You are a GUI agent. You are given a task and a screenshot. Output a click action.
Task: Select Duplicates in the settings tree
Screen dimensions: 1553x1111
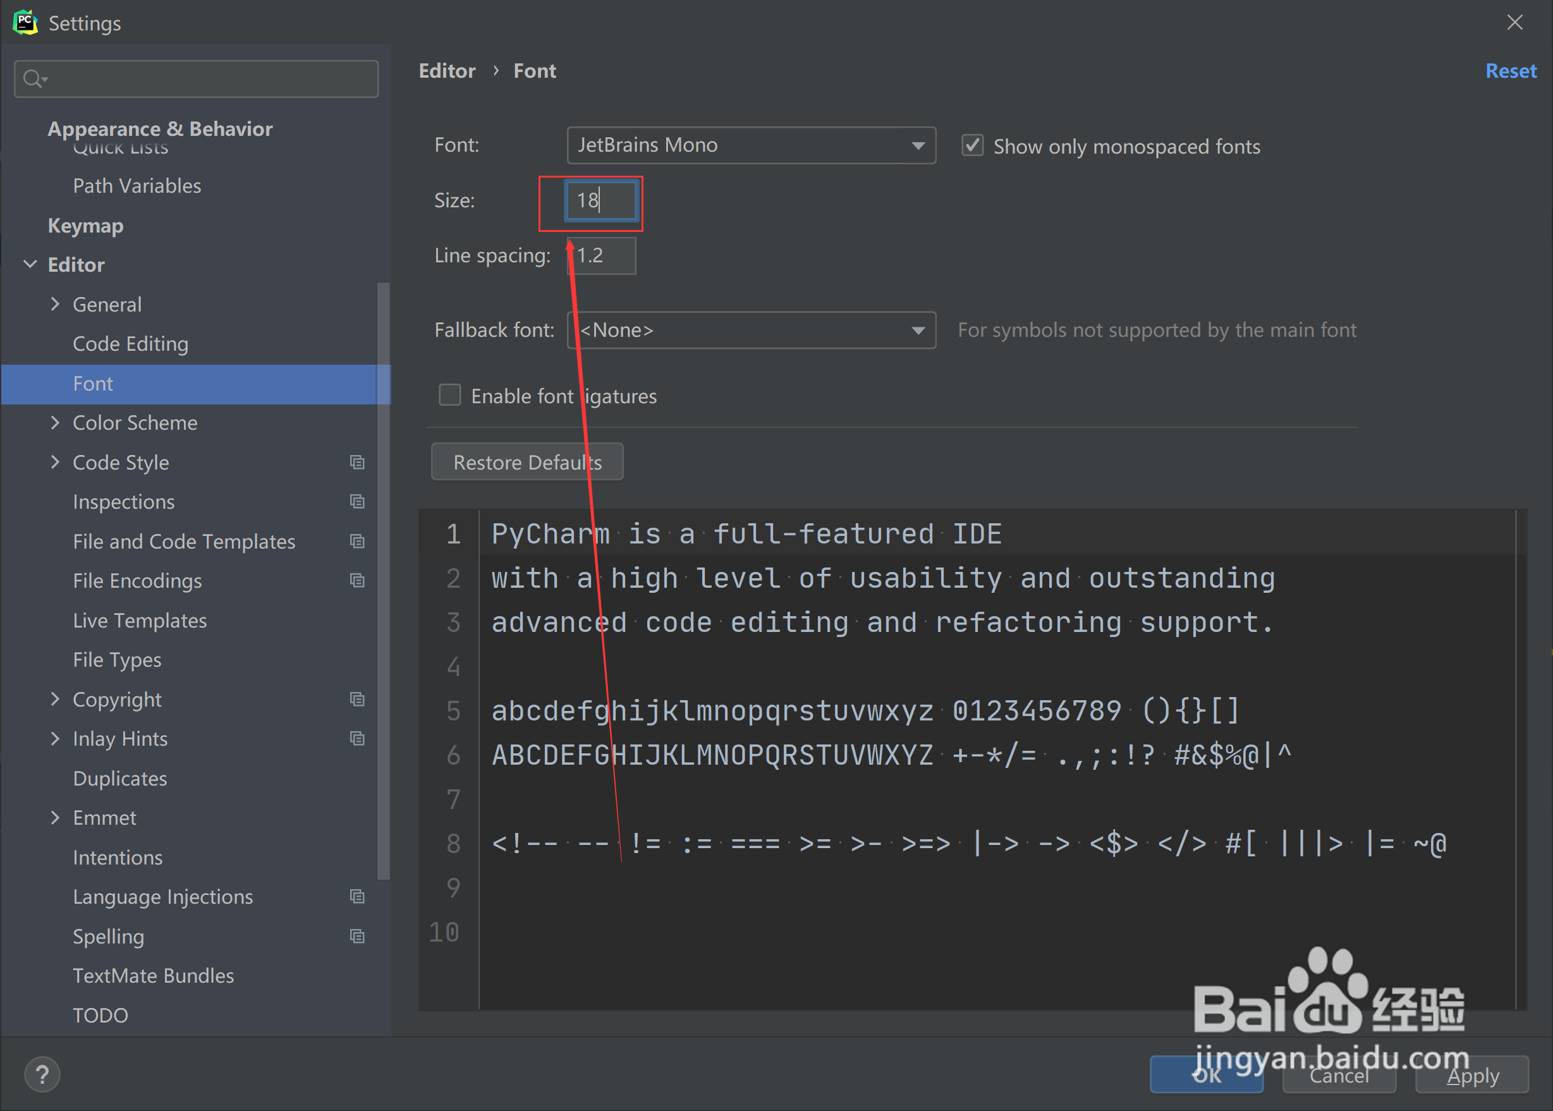[x=119, y=779]
